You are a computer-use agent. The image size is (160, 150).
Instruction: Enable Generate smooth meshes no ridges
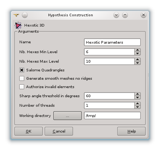22,78
